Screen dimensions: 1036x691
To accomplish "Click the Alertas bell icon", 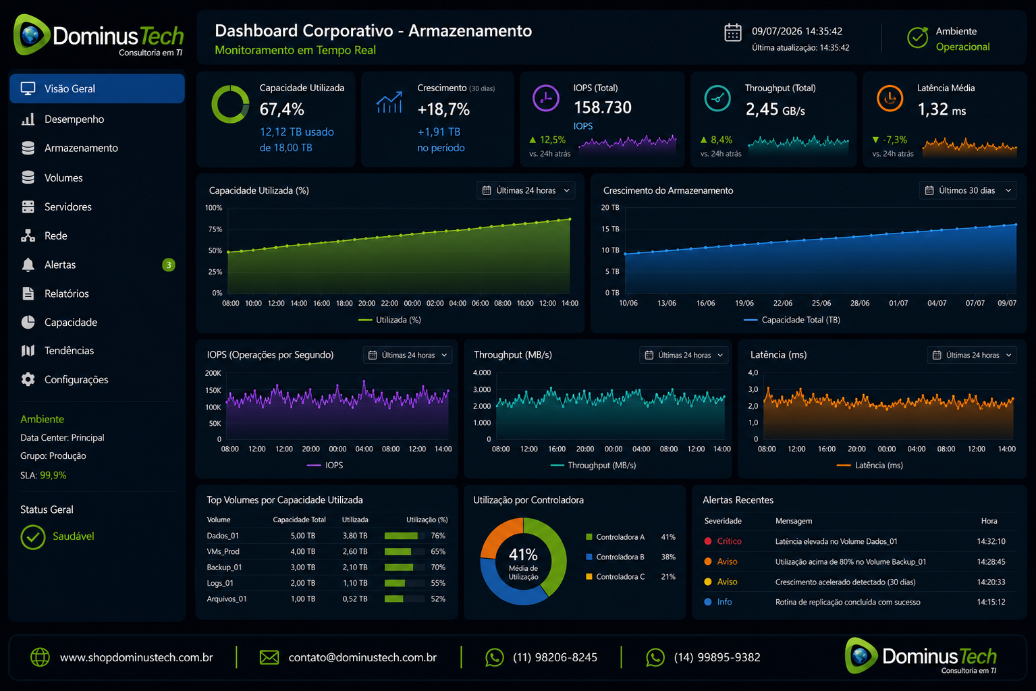I will click(28, 265).
